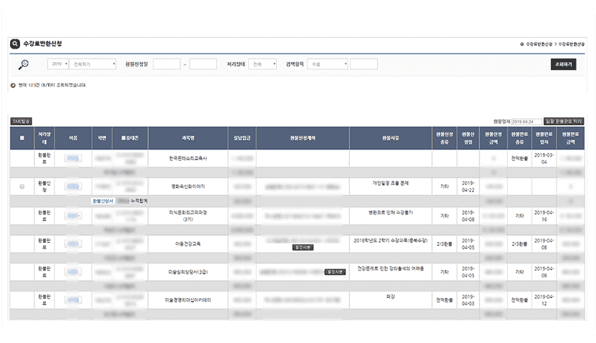Check the box in the 환불신청 row
This screenshot has height=343, width=596.
[22, 187]
